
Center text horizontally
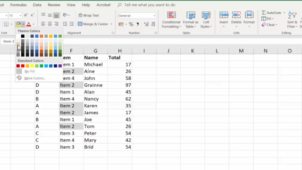click(x=50, y=24)
